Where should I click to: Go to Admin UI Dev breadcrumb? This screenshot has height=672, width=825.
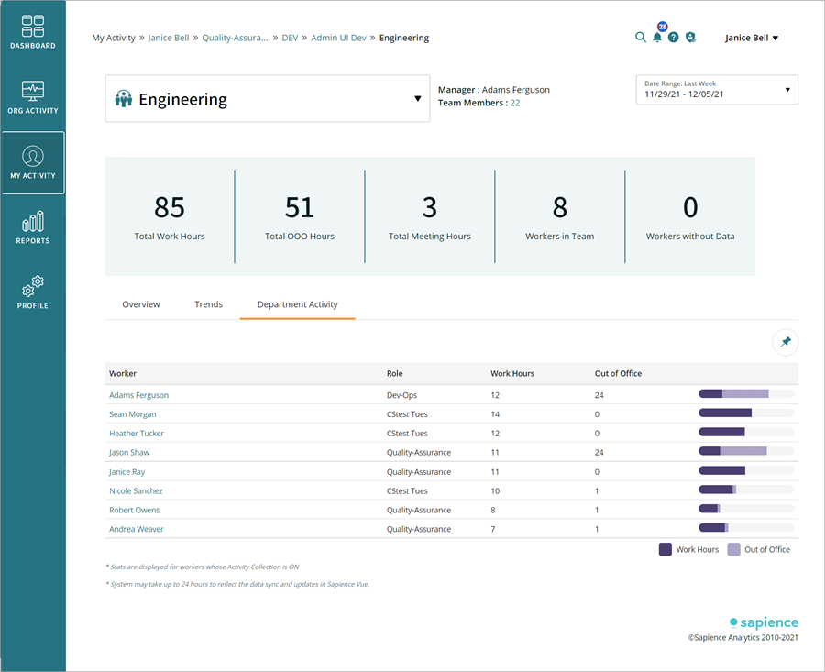[x=338, y=38]
